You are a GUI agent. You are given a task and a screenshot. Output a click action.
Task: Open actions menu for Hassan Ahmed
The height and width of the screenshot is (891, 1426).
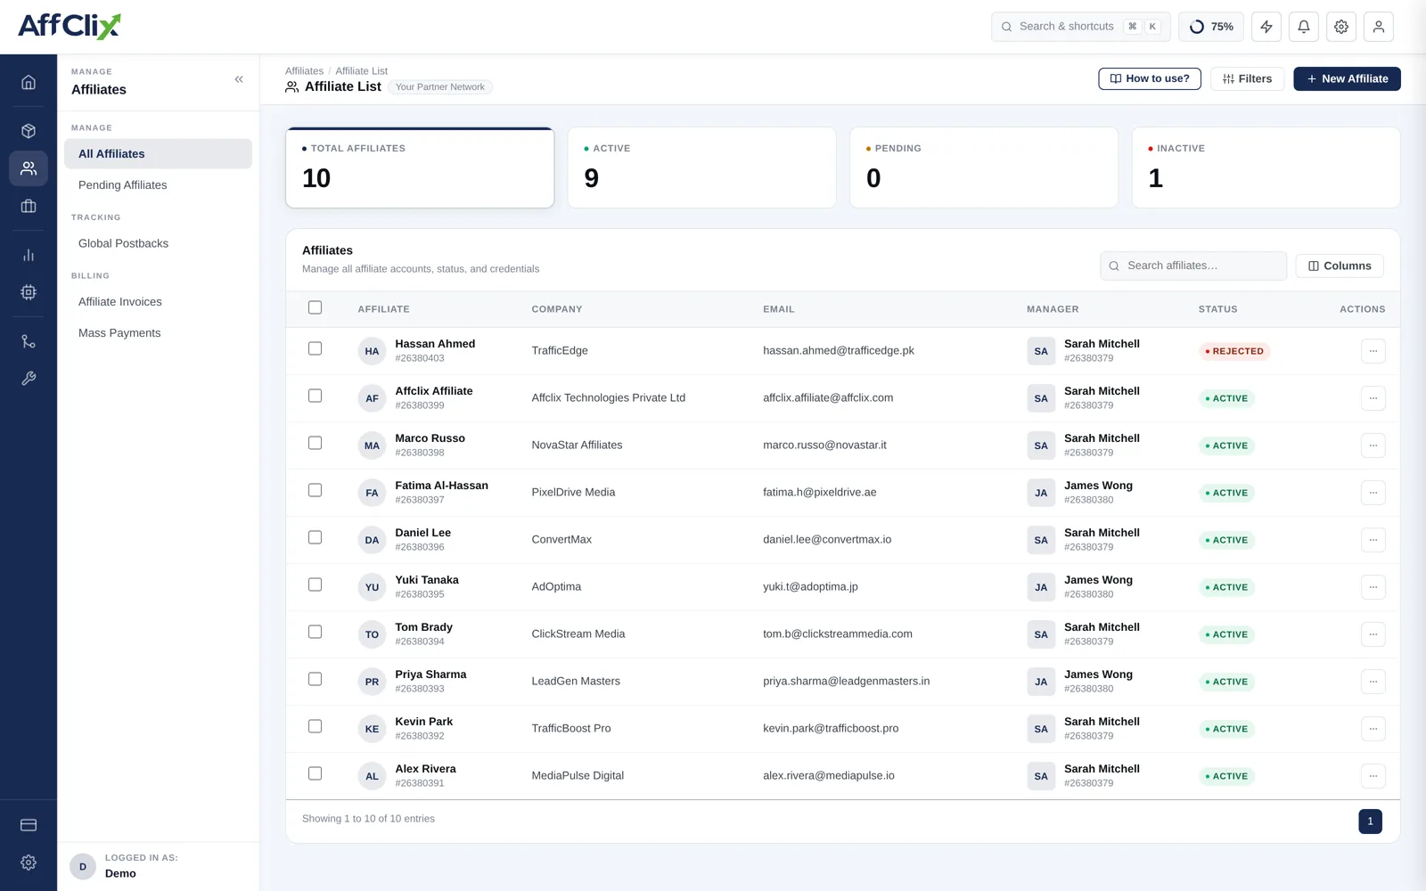(x=1373, y=351)
